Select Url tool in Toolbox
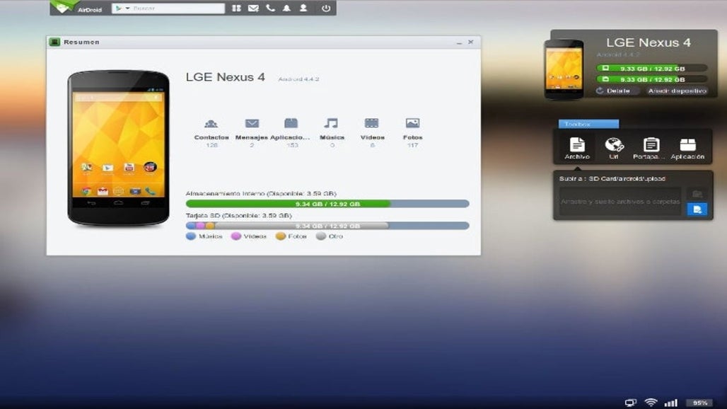 (x=614, y=149)
